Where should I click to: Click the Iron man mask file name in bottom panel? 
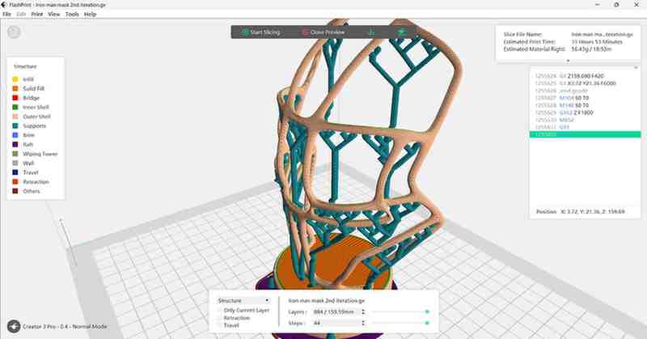[x=327, y=301]
